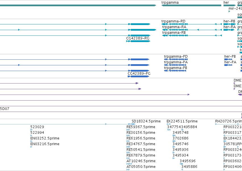Open the her-PB protein feature
Image resolution: width=242 pixels, height=171 pixels.
[230, 57]
